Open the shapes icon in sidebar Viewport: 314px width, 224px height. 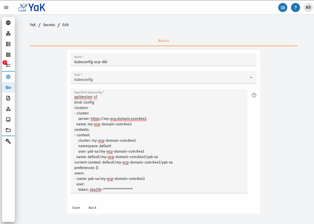(x=8, y=109)
